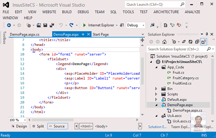
Task: Click the editor vertical scrollbar down arrow
Action: [142, 115]
